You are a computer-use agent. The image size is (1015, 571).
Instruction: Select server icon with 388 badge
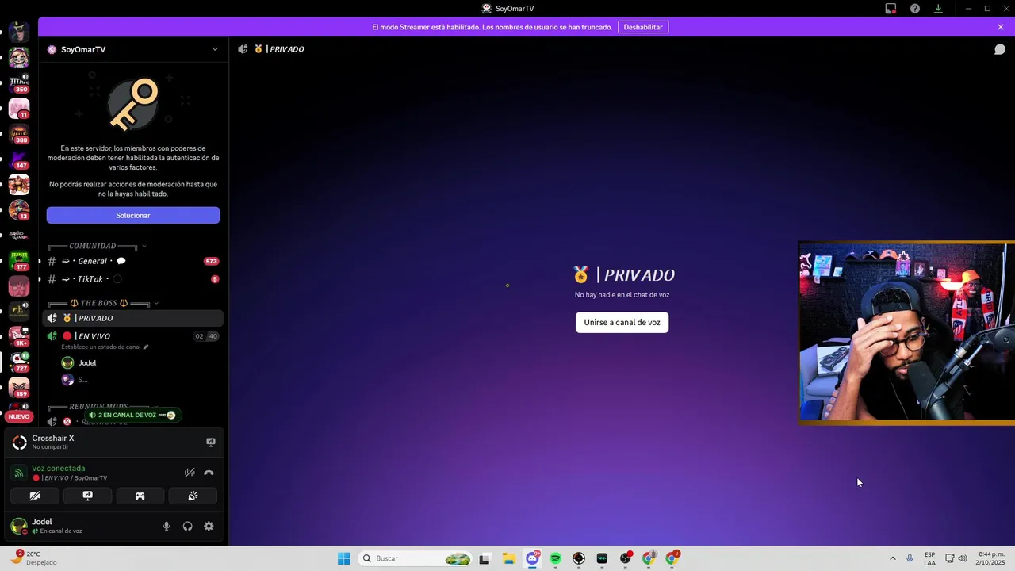click(x=19, y=134)
